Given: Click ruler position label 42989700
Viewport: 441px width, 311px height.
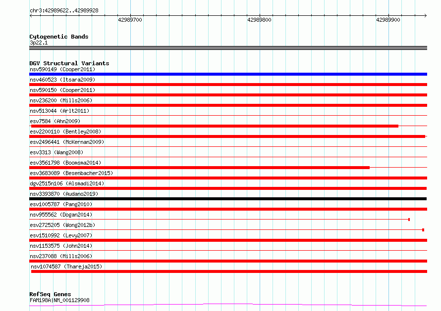Looking at the screenshot, I should (x=130, y=20).
